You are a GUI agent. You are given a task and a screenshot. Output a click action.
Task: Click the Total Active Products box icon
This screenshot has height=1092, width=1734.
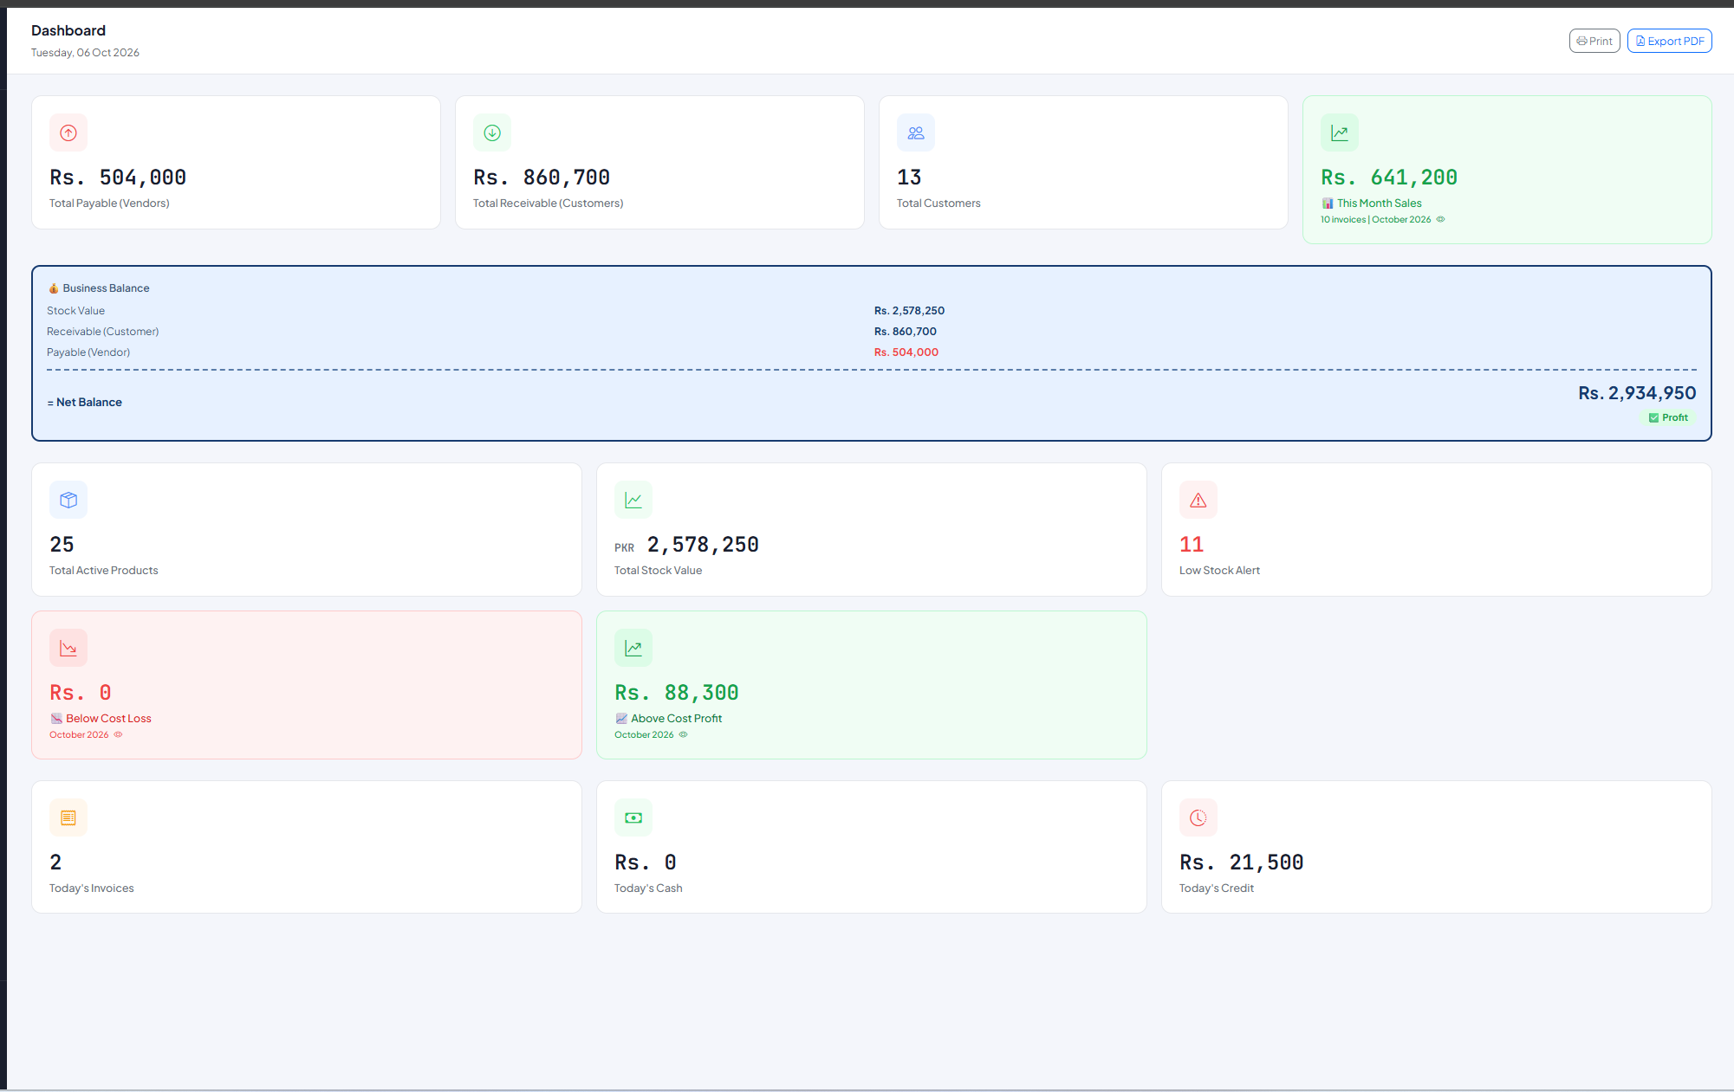tap(68, 500)
